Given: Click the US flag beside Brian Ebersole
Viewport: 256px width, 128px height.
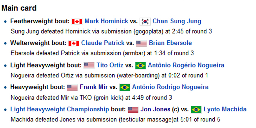Looking at the screenshot, I should pos(141,43).
